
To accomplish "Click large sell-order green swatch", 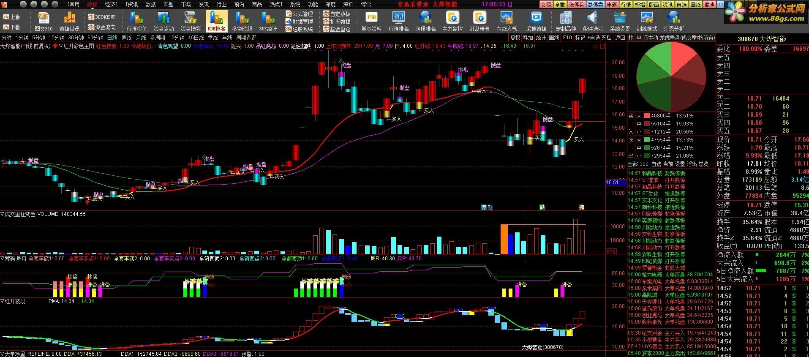I will 647,139.
